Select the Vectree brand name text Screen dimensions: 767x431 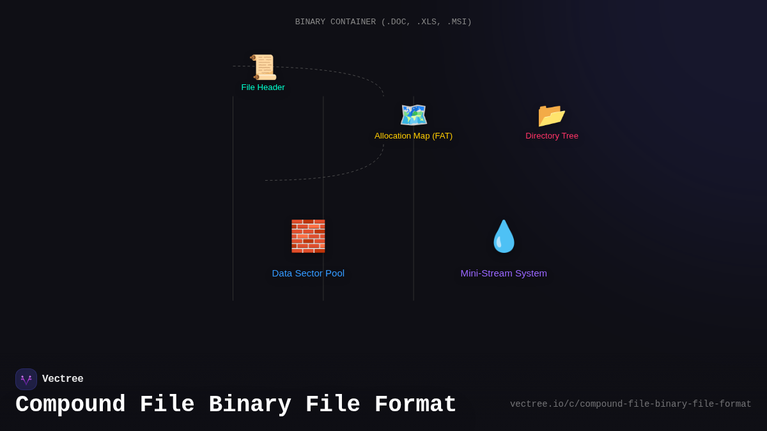[63, 379]
